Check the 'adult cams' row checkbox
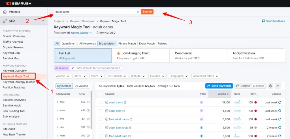Viewport: 290px width, 139px height. click(101, 103)
